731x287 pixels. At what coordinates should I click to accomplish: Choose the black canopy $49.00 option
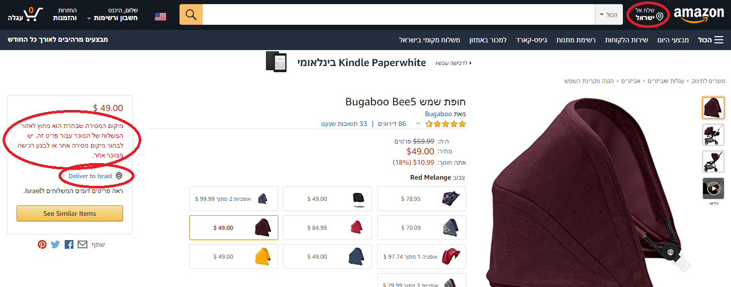327,199
